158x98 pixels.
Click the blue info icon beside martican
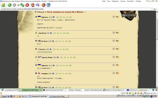[51, 33]
